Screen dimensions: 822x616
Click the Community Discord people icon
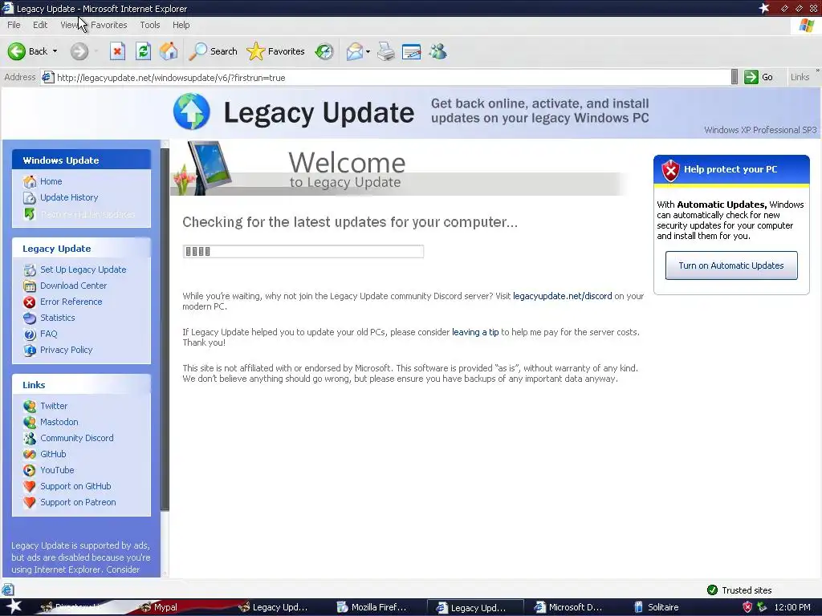tap(30, 439)
